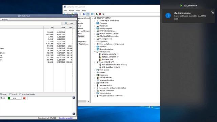
Task: Open the File menu in Computer Management
Action: point(65,11)
